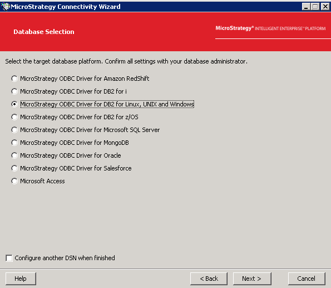Choose ODBC Driver for Salesforce
The height and width of the screenshot is (288, 331).
pyautogui.click(x=71, y=168)
